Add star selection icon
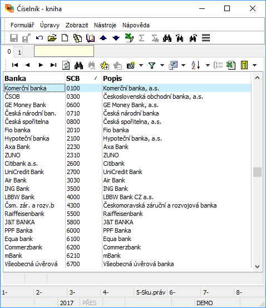The image size is (266, 308). [105, 65]
